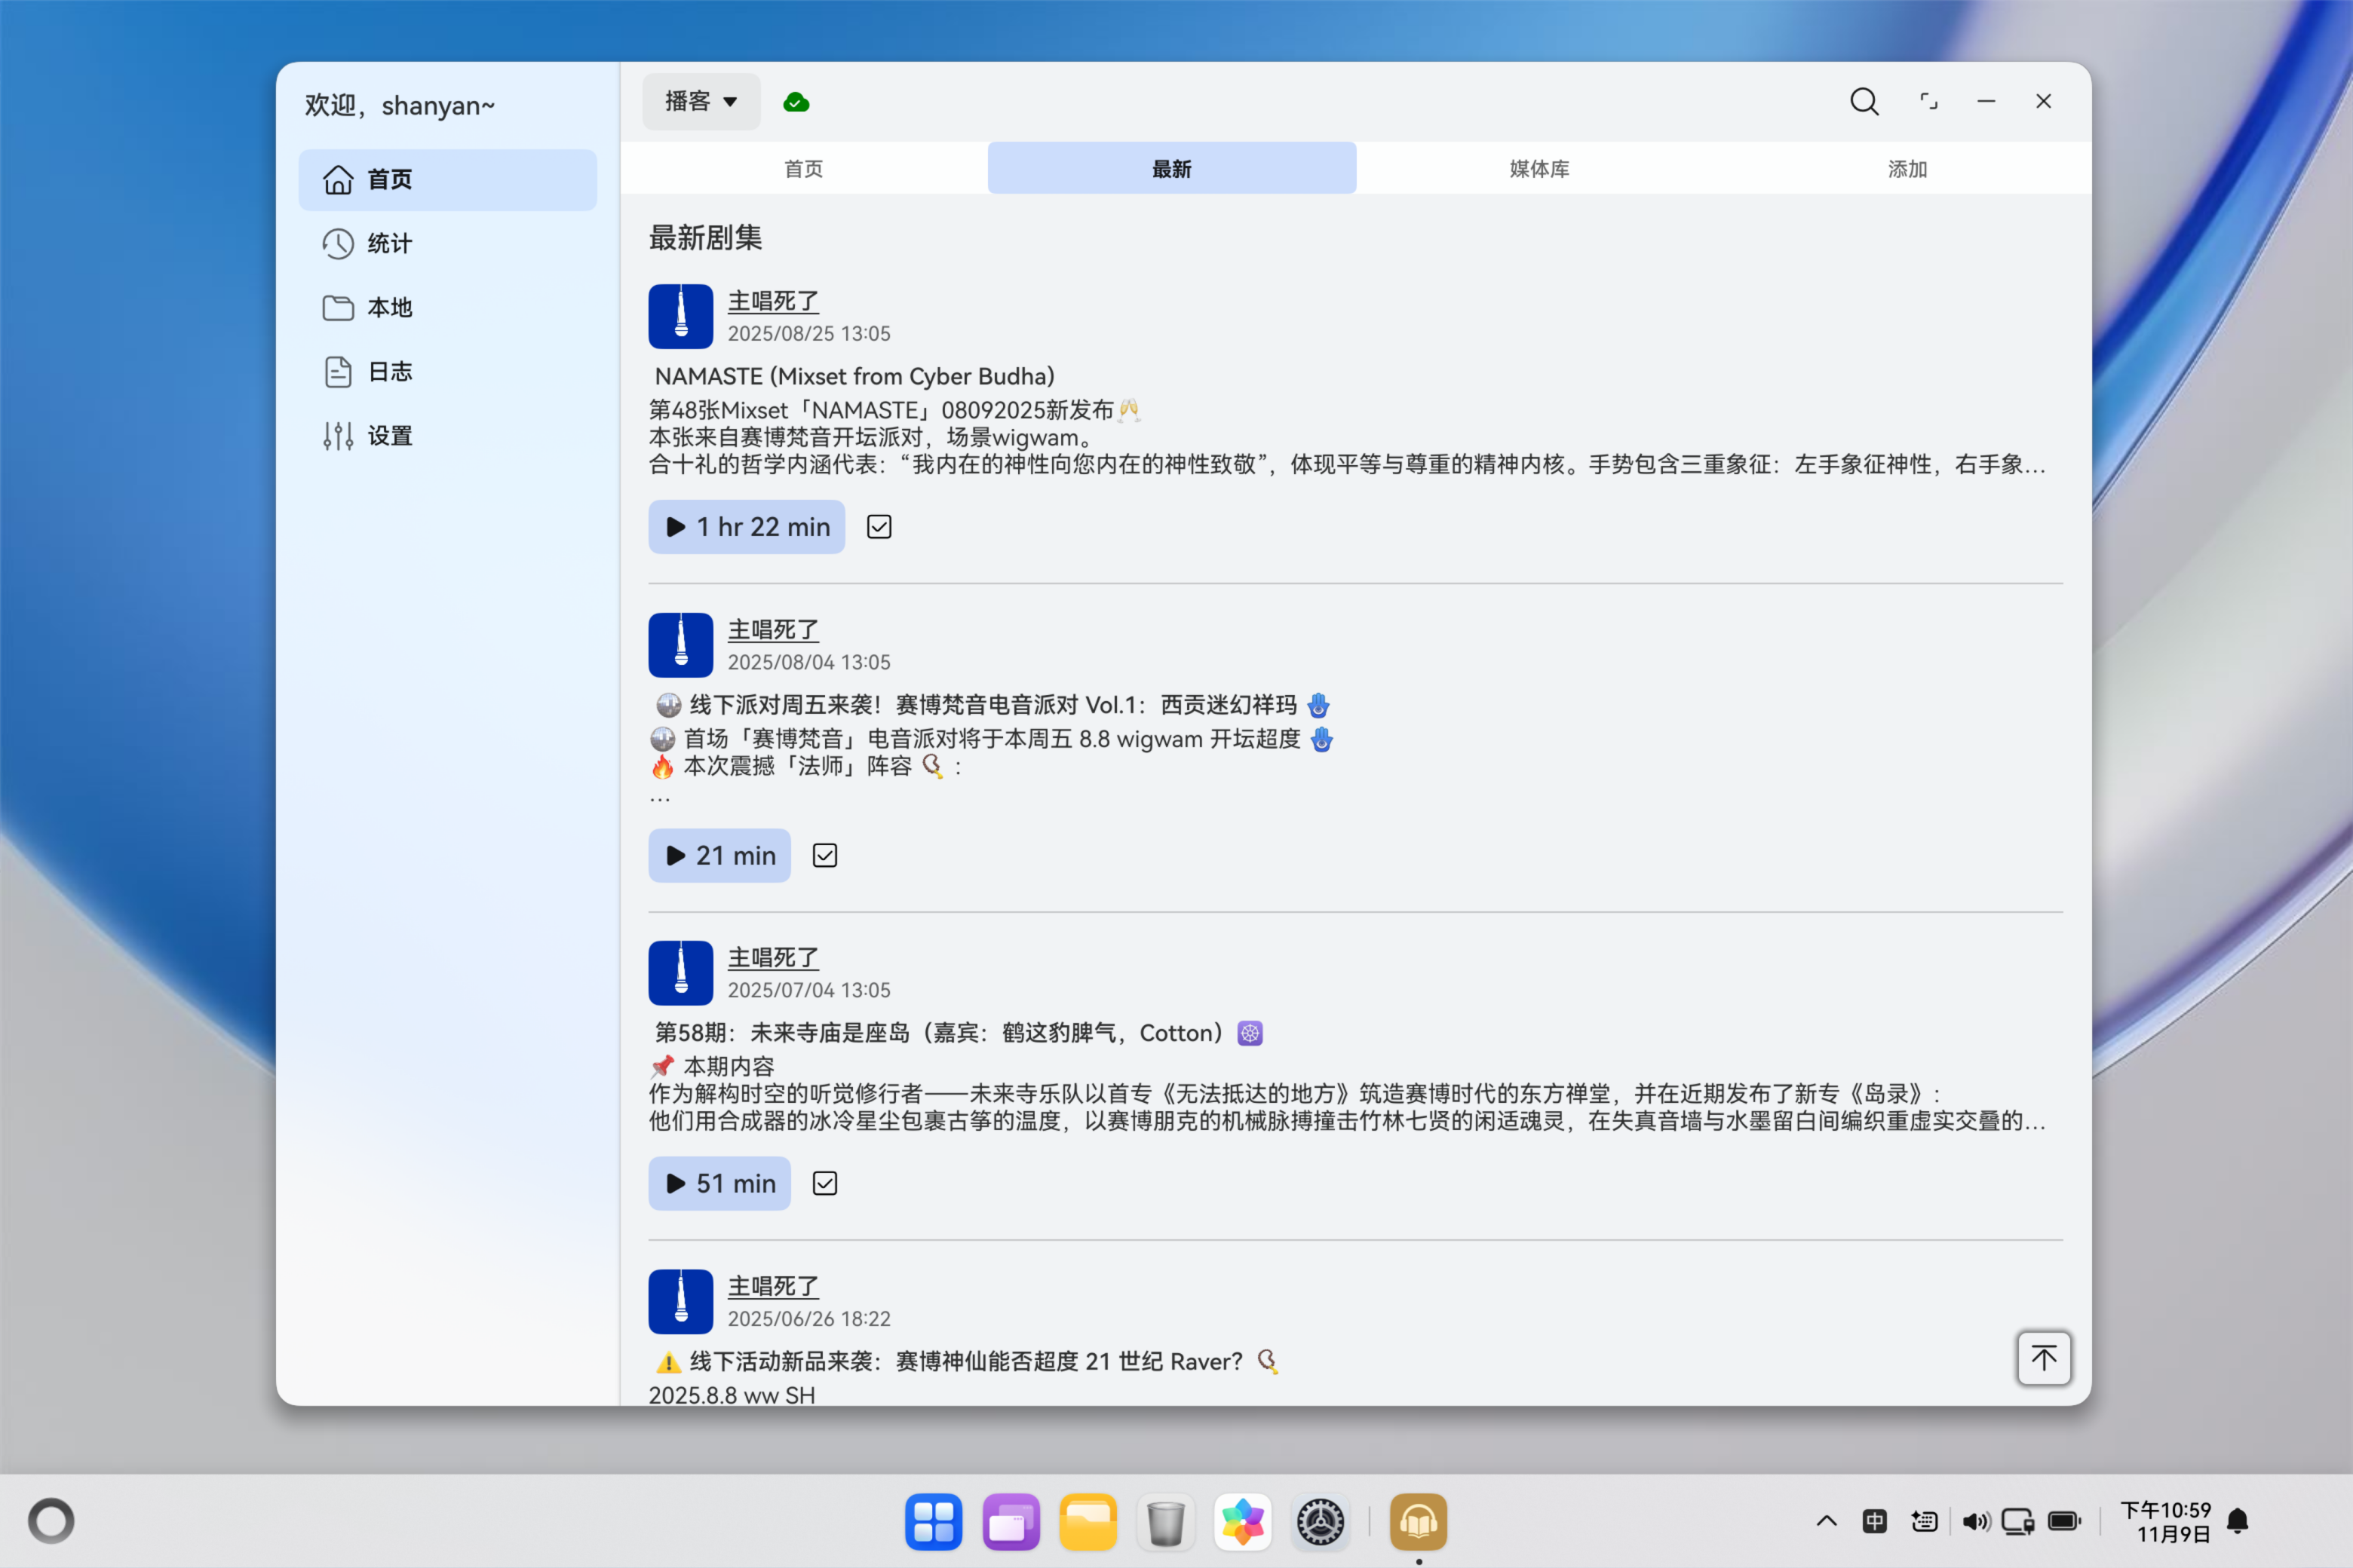2353x1568 pixels.
Task: Open the notification bell icon
Action: coord(2238,1521)
